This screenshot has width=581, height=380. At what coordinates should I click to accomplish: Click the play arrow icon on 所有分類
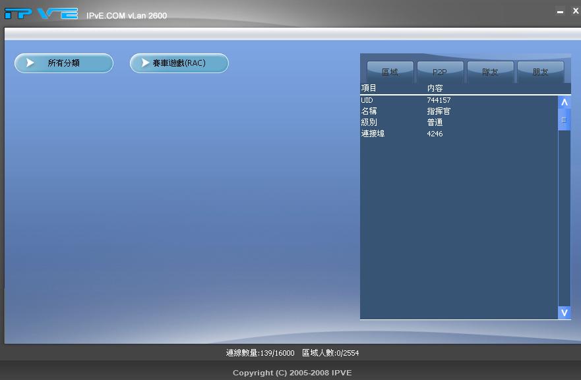point(30,63)
